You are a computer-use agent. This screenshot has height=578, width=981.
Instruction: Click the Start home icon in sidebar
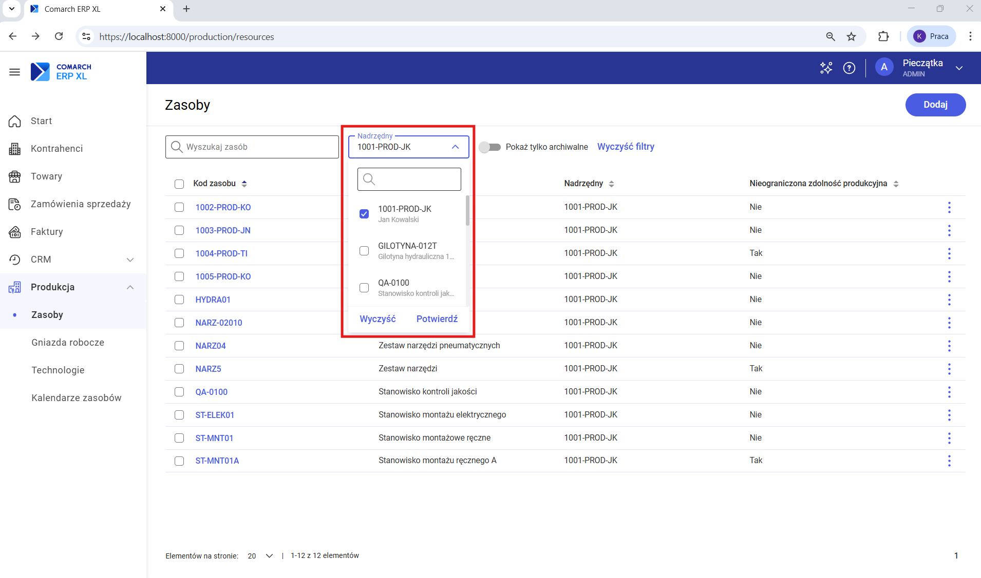[15, 121]
